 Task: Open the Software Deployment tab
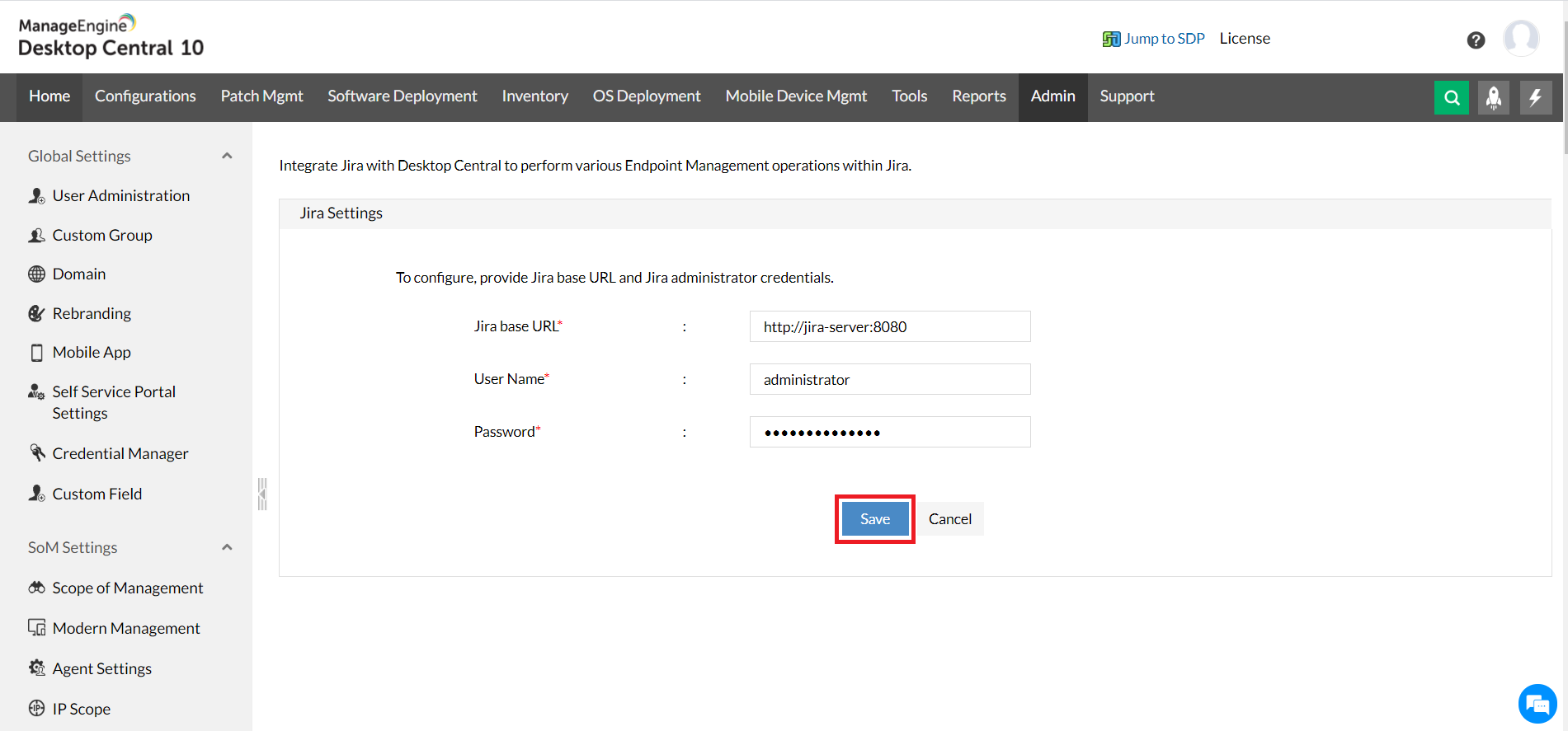click(403, 96)
